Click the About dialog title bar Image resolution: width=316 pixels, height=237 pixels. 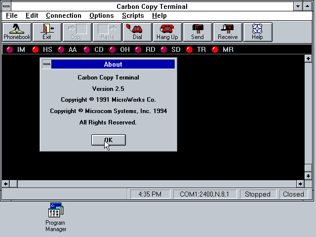[113, 64]
